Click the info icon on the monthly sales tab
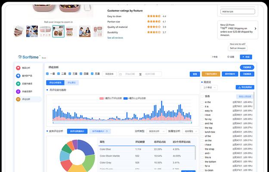The width and height of the screenshot is (269, 172). coord(107,131)
